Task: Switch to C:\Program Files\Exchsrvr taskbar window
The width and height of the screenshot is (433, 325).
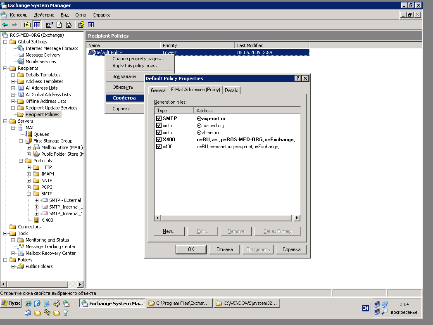Action: click(x=180, y=303)
